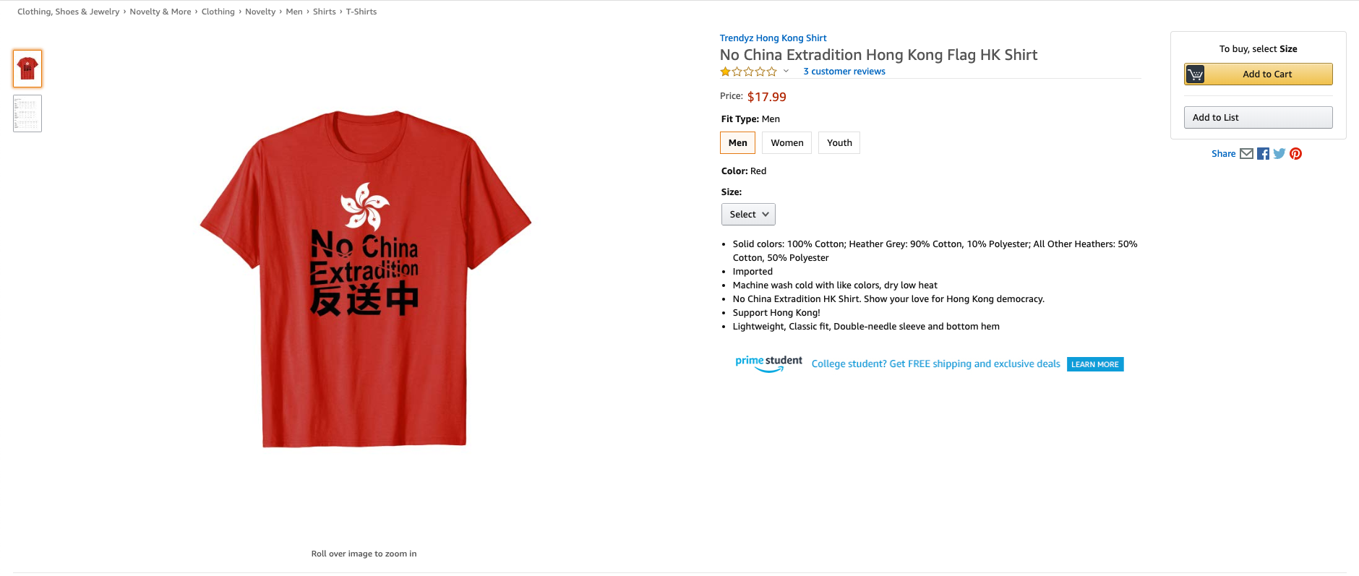The height and width of the screenshot is (576, 1359).
Task: Pin the product to Pinterest
Action: click(x=1295, y=153)
